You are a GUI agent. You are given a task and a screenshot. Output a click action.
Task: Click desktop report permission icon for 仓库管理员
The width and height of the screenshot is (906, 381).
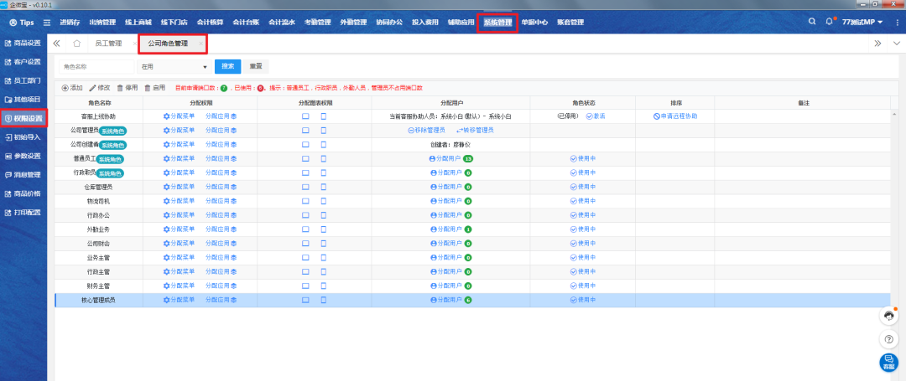click(x=306, y=187)
